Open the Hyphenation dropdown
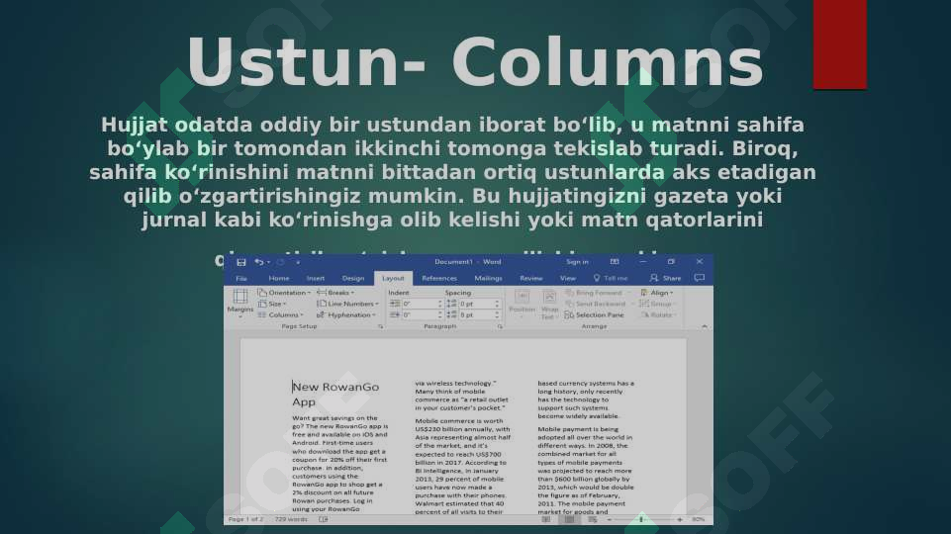The width and height of the screenshot is (951, 534). point(346,315)
